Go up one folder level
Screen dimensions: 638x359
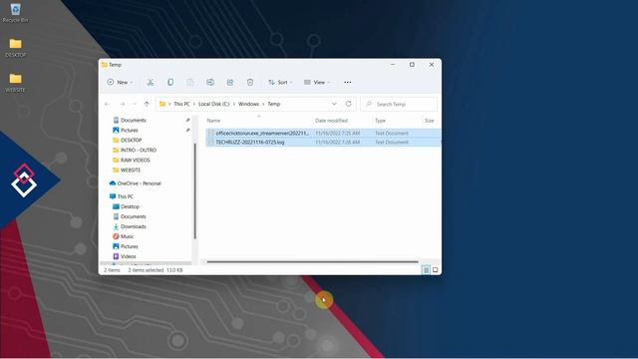(147, 104)
